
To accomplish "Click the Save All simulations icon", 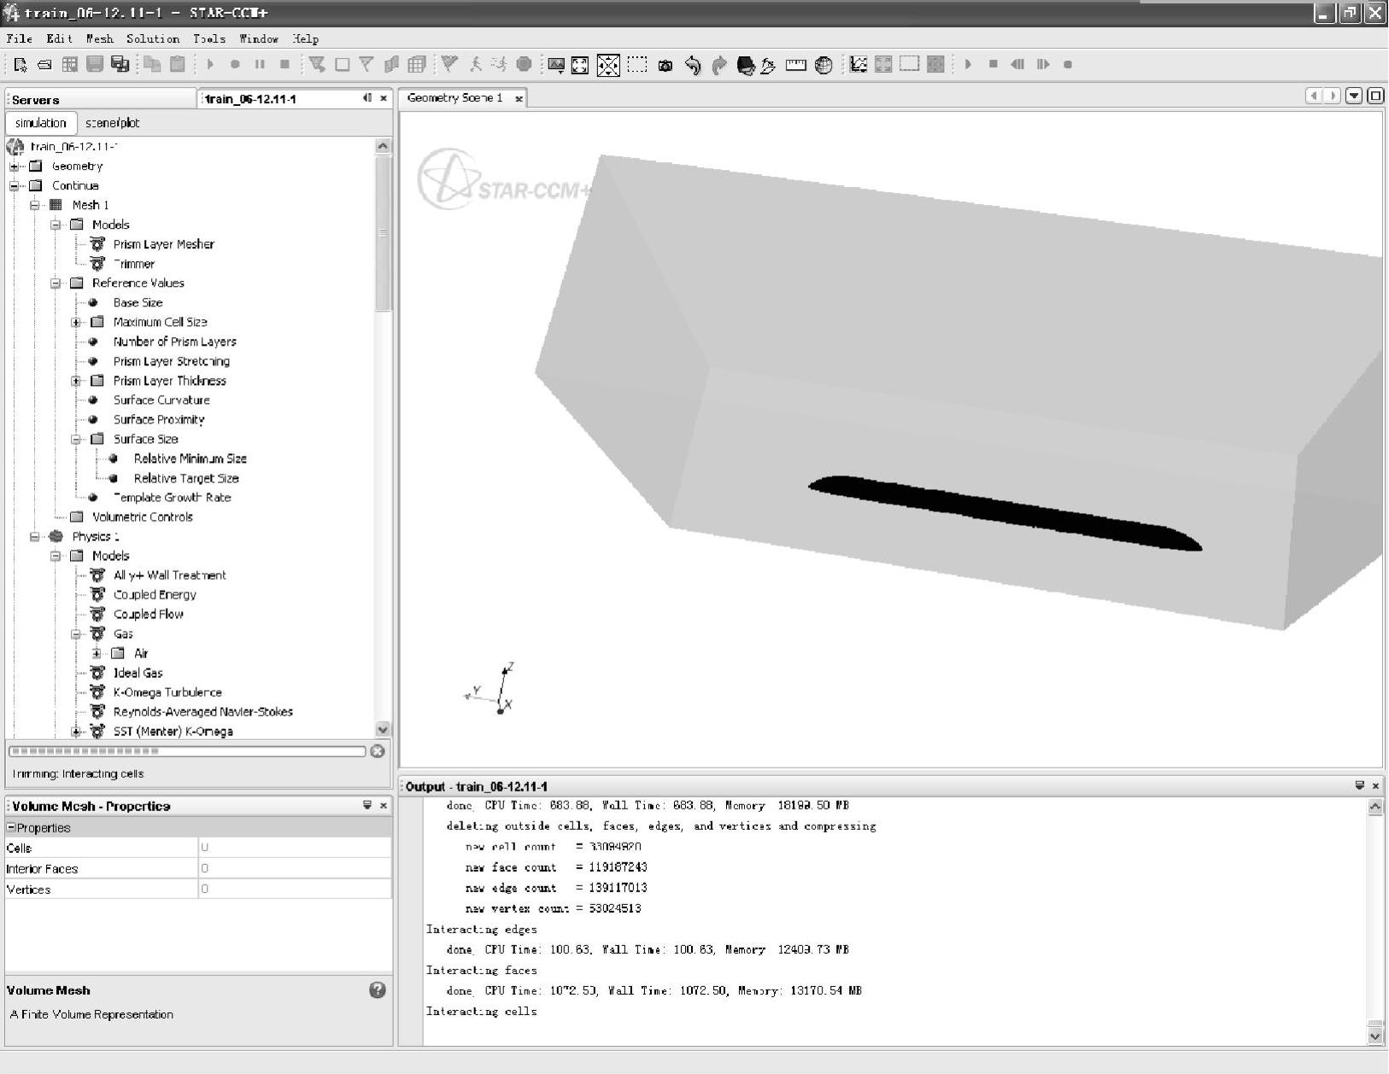I will click(120, 64).
